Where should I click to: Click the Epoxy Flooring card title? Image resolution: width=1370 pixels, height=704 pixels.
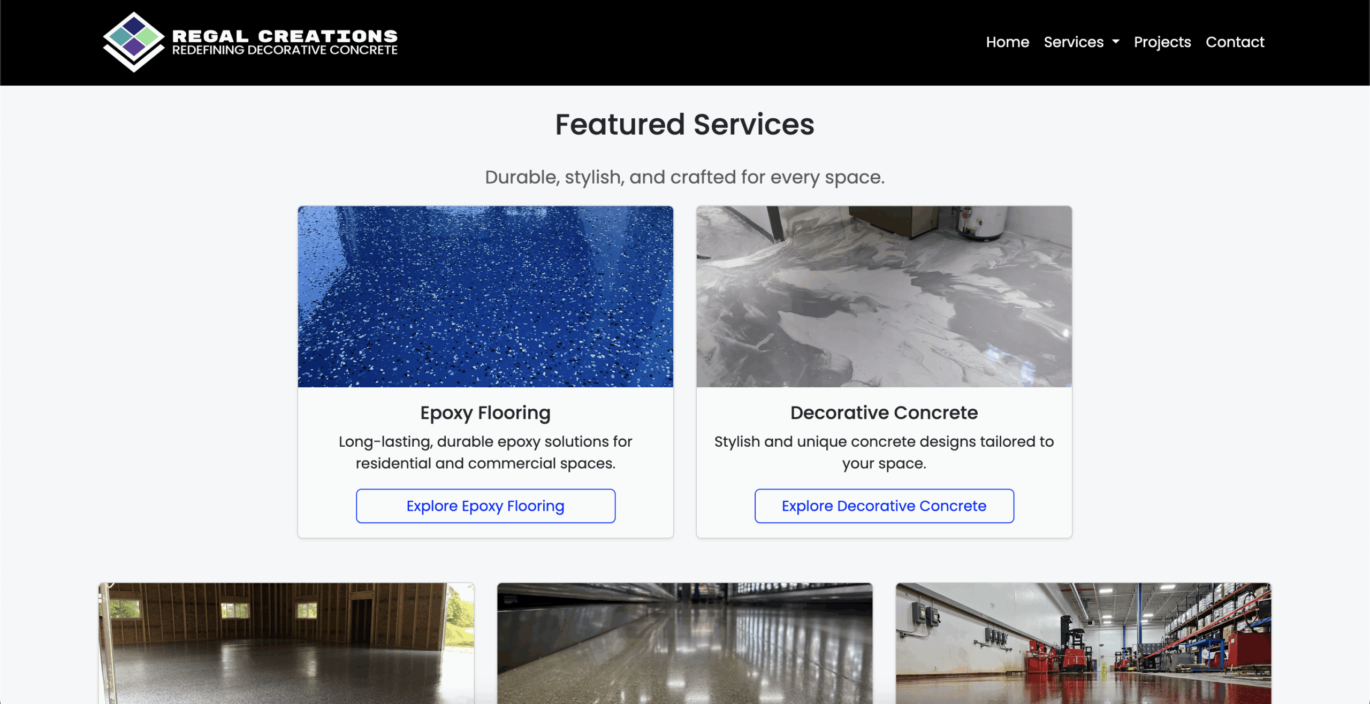coord(485,412)
